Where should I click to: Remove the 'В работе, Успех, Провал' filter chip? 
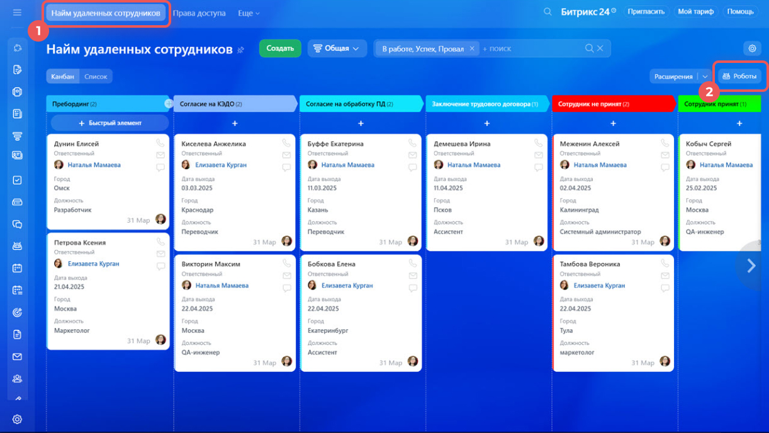click(x=472, y=48)
